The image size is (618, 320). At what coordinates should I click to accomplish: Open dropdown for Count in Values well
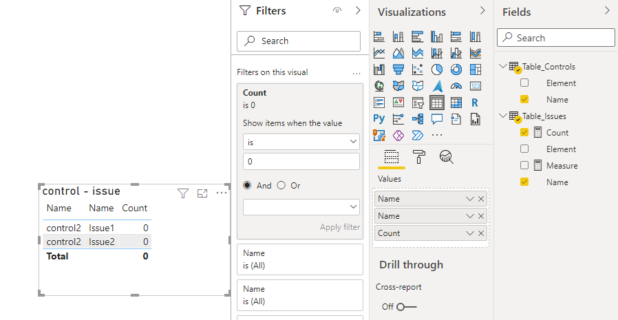point(469,233)
